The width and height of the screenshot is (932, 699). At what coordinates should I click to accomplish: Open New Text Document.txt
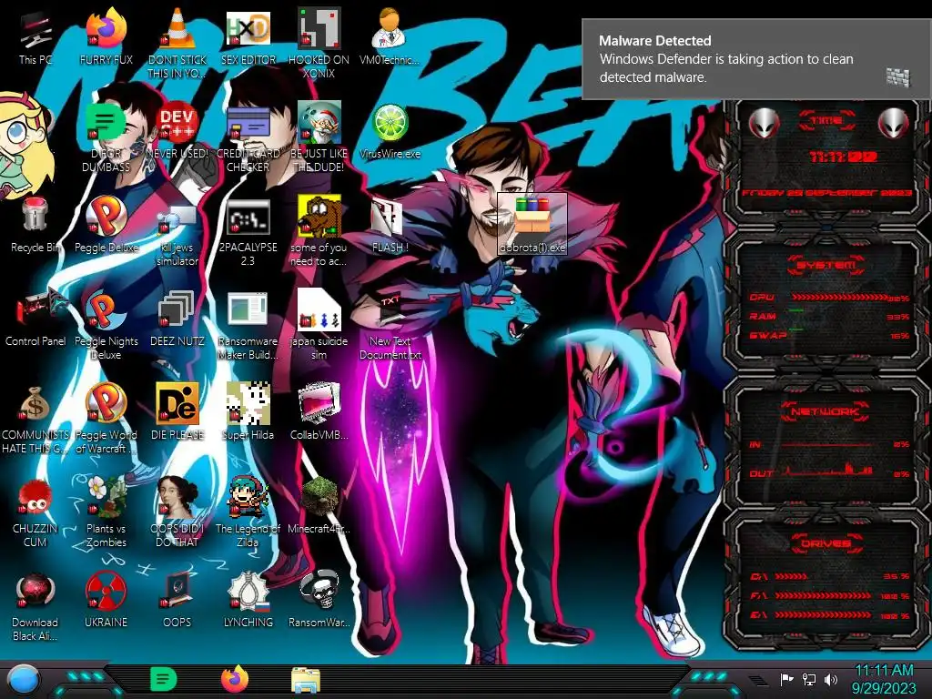(390, 325)
